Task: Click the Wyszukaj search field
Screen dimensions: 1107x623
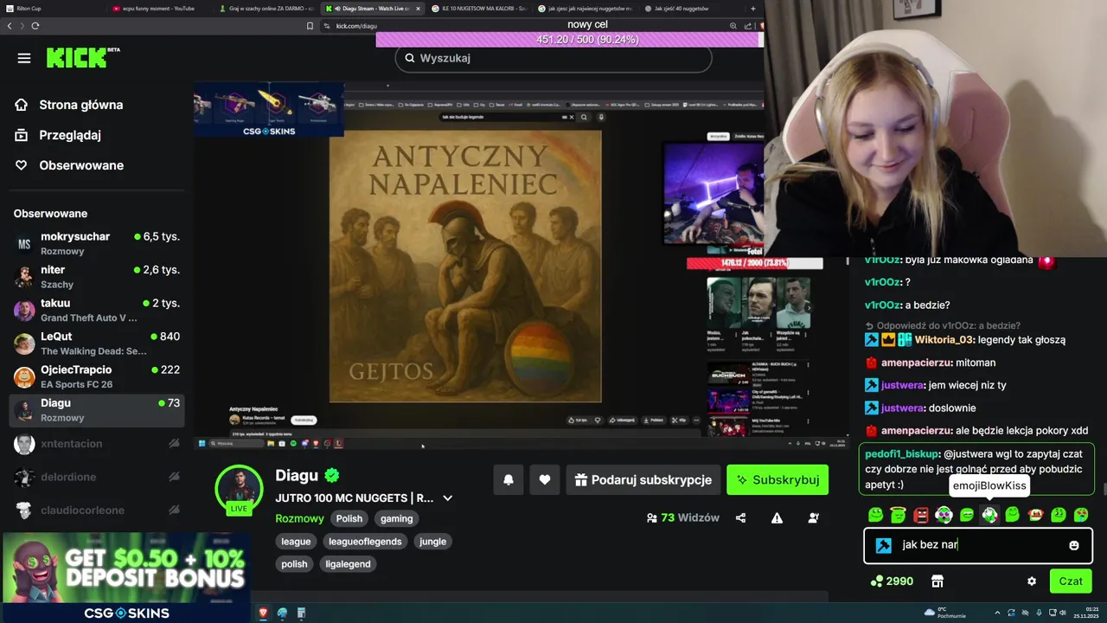Action: click(553, 58)
